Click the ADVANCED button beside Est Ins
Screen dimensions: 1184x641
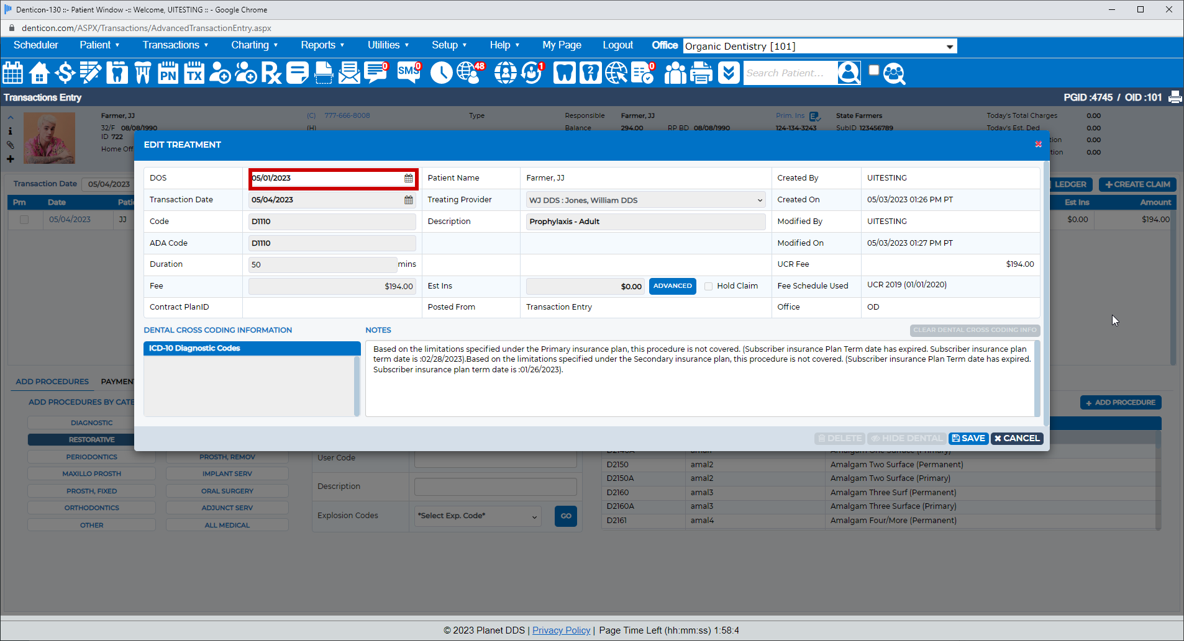(x=672, y=286)
